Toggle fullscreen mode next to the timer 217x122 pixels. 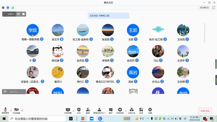213,7
